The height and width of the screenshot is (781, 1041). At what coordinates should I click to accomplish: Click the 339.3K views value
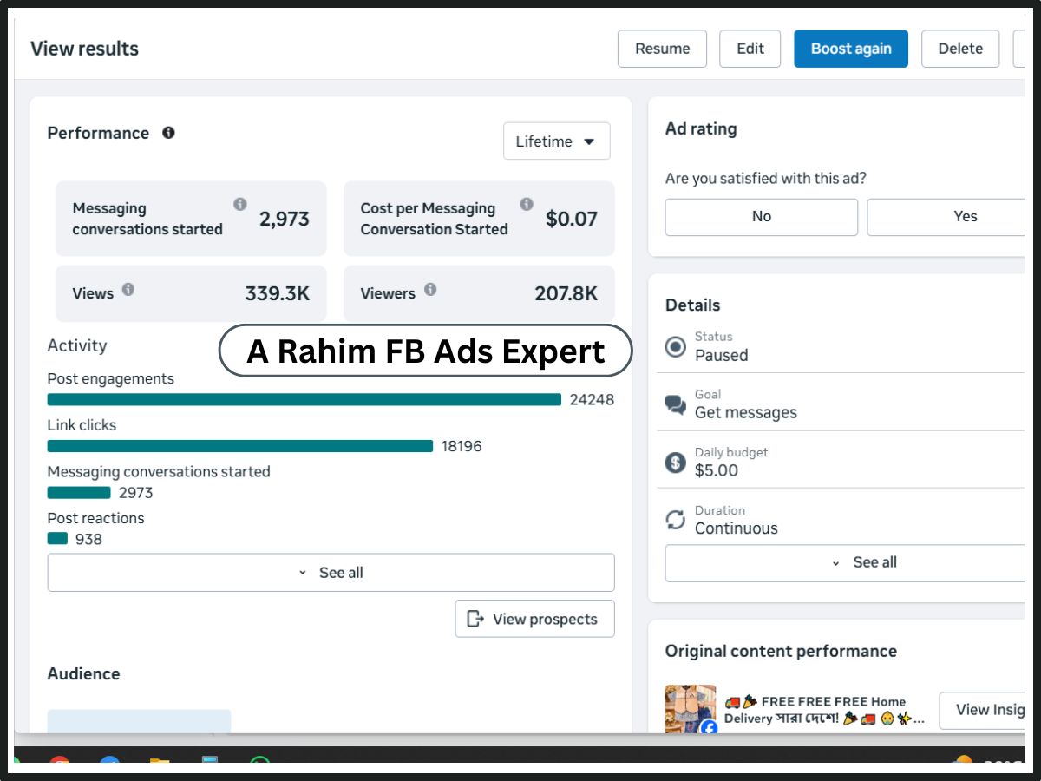tap(278, 293)
